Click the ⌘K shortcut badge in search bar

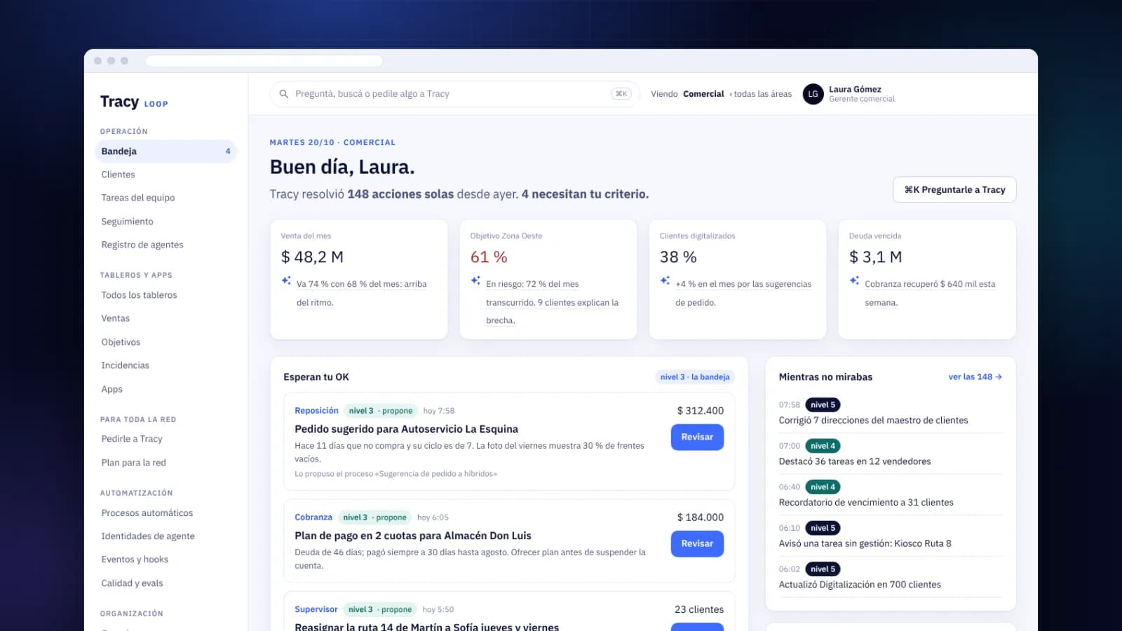621,94
